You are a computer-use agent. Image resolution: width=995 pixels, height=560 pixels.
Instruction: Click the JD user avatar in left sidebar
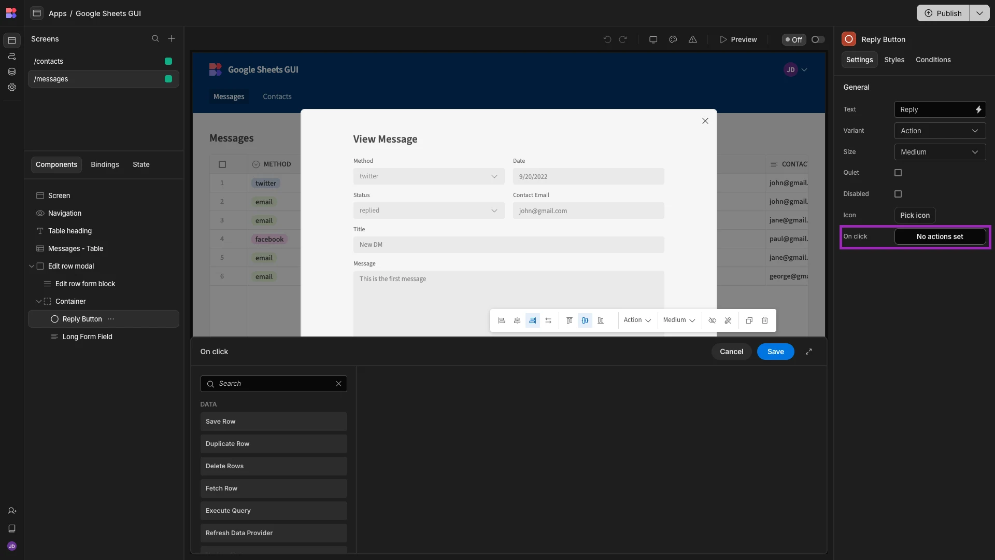pyautogui.click(x=12, y=546)
